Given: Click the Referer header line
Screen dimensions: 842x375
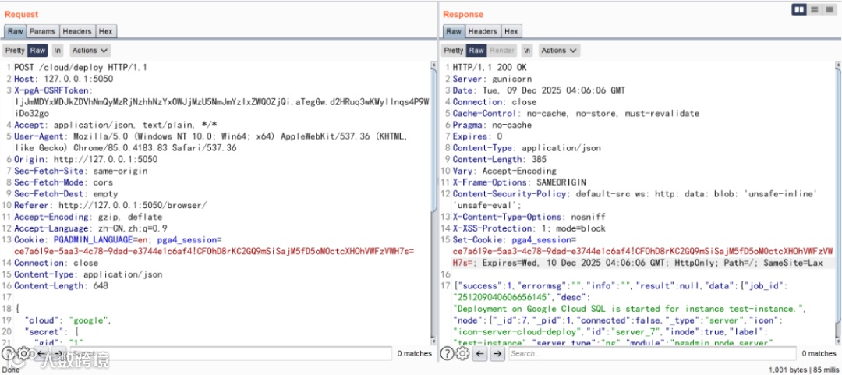Looking at the screenshot, I should click(x=110, y=205).
